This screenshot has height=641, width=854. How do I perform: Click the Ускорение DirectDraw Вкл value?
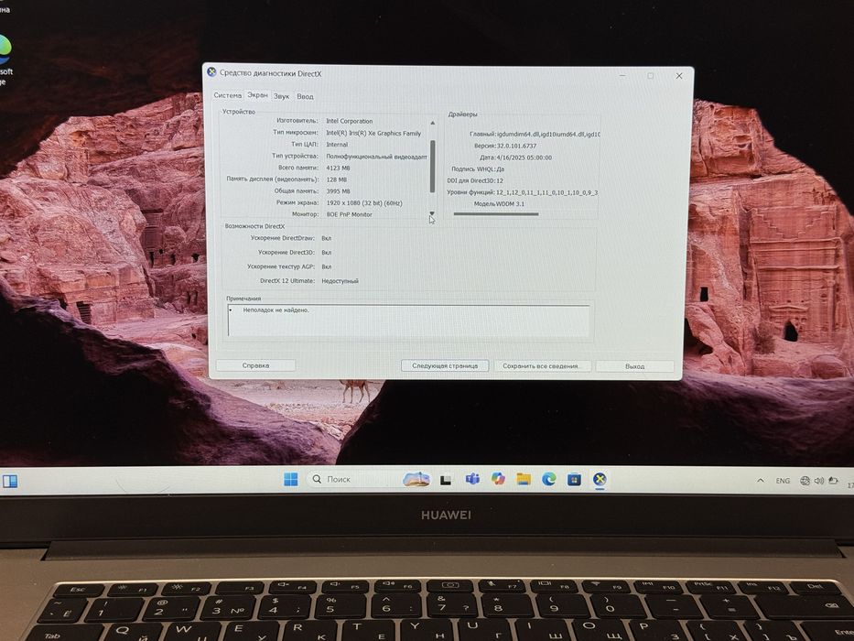326,238
